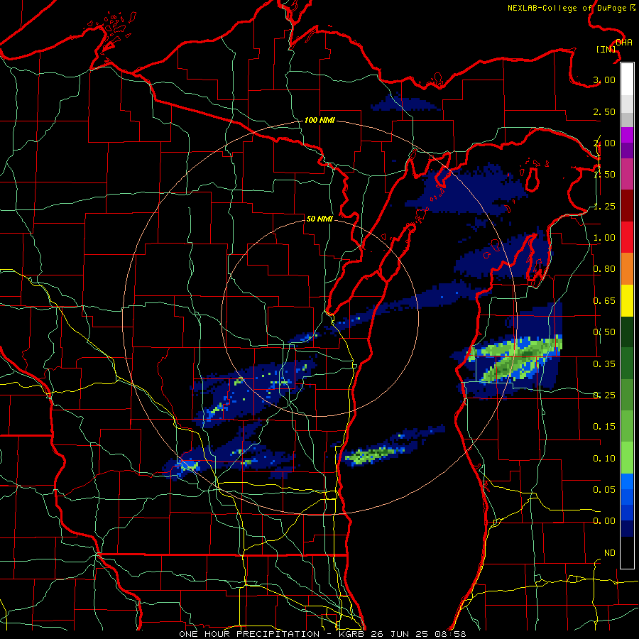Click the 0.65 legend value
Viewport: 639px width, 639px height.
(604, 301)
